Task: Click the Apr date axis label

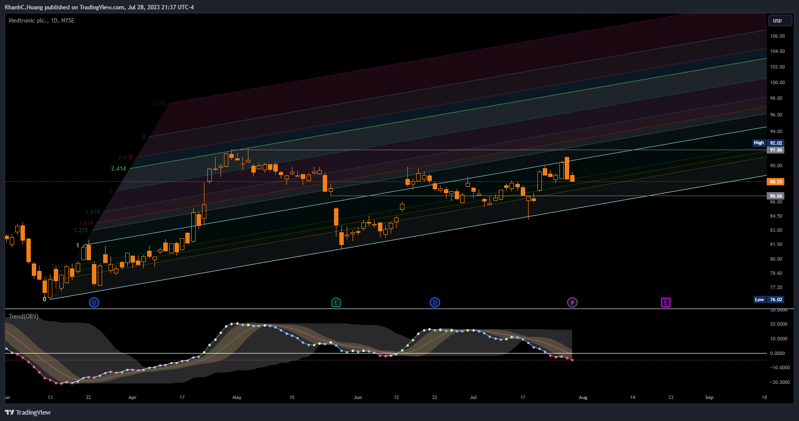Action: (x=133, y=398)
